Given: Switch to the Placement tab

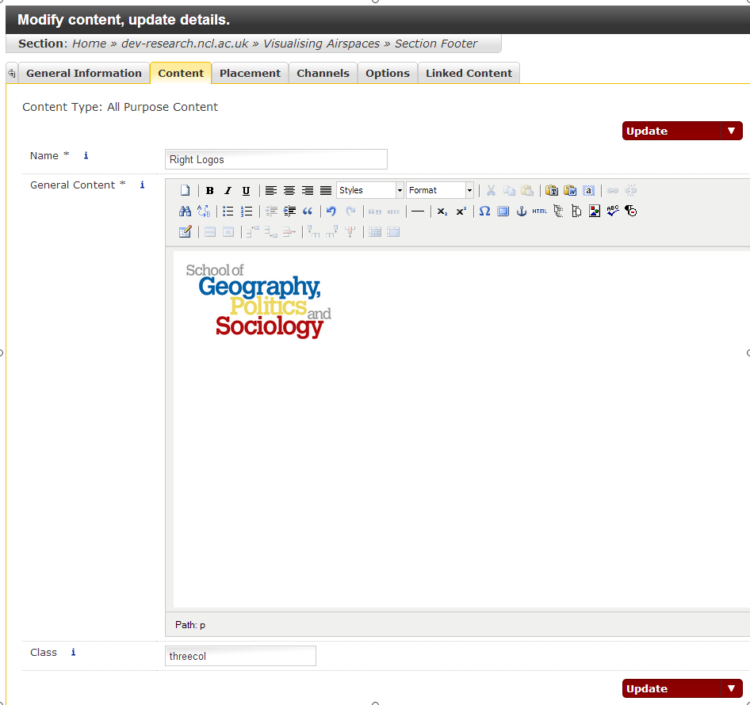Looking at the screenshot, I should tap(250, 73).
